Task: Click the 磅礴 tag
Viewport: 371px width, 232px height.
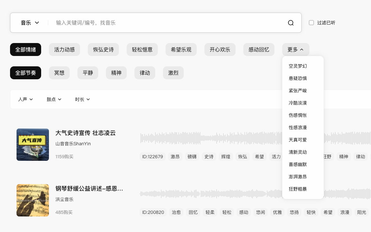Action: [192, 157]
